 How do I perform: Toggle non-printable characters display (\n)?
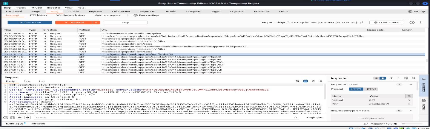pos(313,81)
